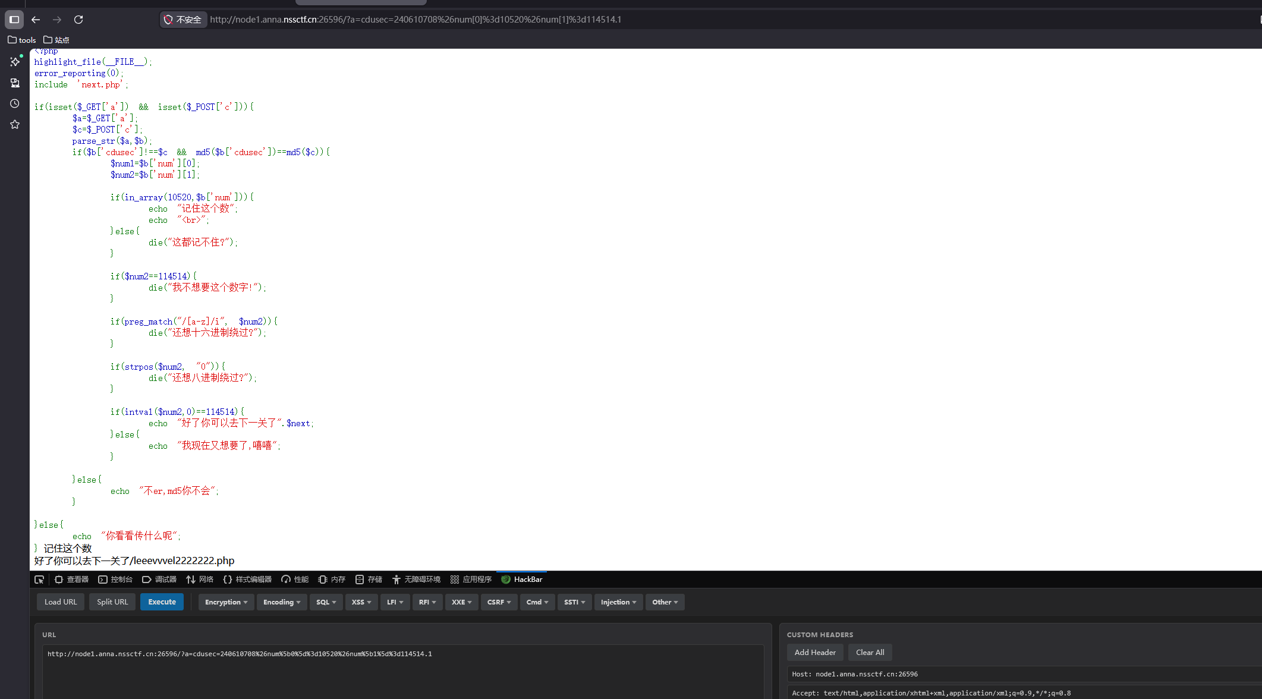The image size is (1262, 699).
Task: Open the bookmarks star sidebar icon
Action: tap(15, 125)
